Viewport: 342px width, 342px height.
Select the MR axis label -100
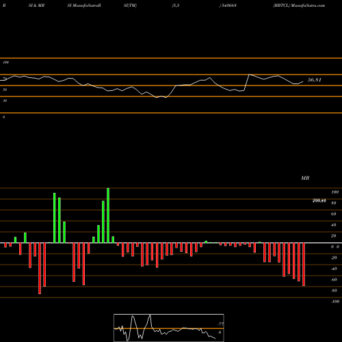tap(335, 302)
